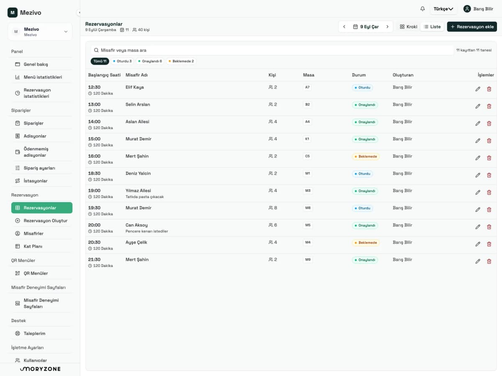Expand the Mezivo workspace selector
This screenshot has height=376, width=502.
point(40,32)
